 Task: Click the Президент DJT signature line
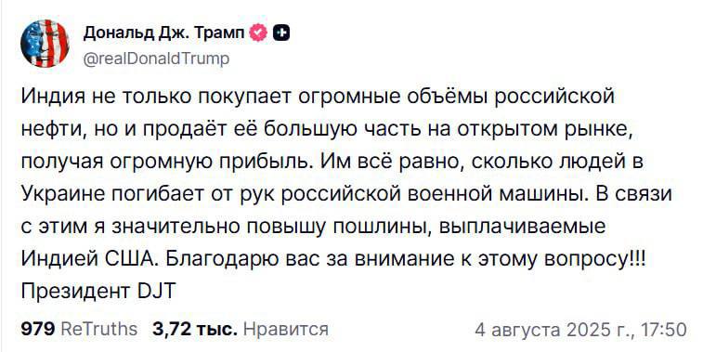click(98, 292)
